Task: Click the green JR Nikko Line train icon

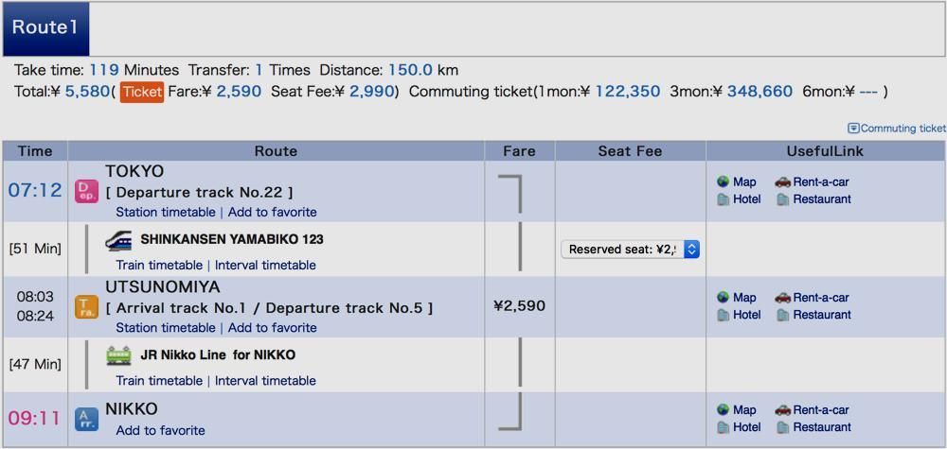Action: point(118,355)
